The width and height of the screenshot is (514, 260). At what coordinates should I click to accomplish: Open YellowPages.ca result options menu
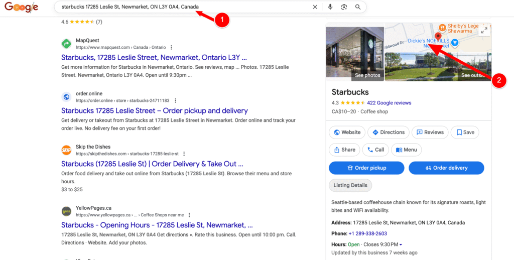pos(189,215)
